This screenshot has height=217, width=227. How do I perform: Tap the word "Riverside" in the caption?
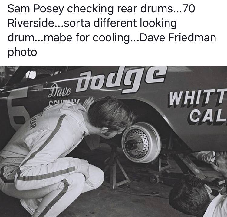31,23
